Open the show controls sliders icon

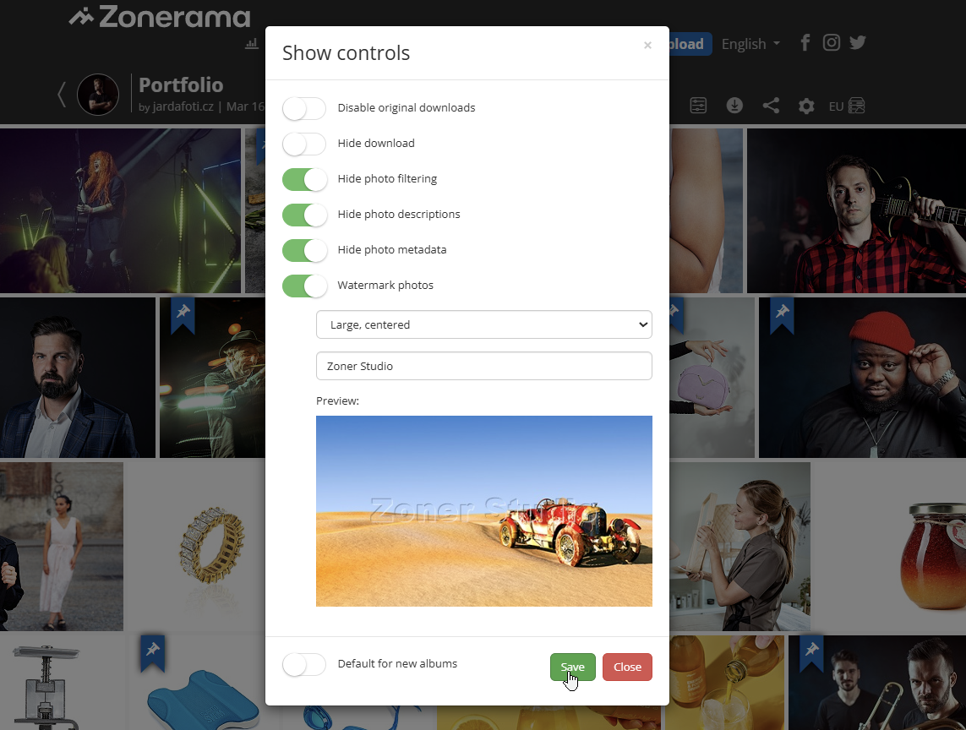[x=698, y=106]
